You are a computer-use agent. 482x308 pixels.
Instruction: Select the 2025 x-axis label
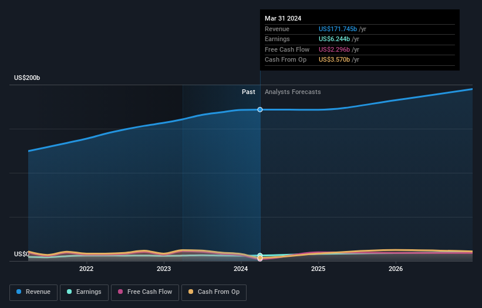pyautogui.click(x=318, y=269)
